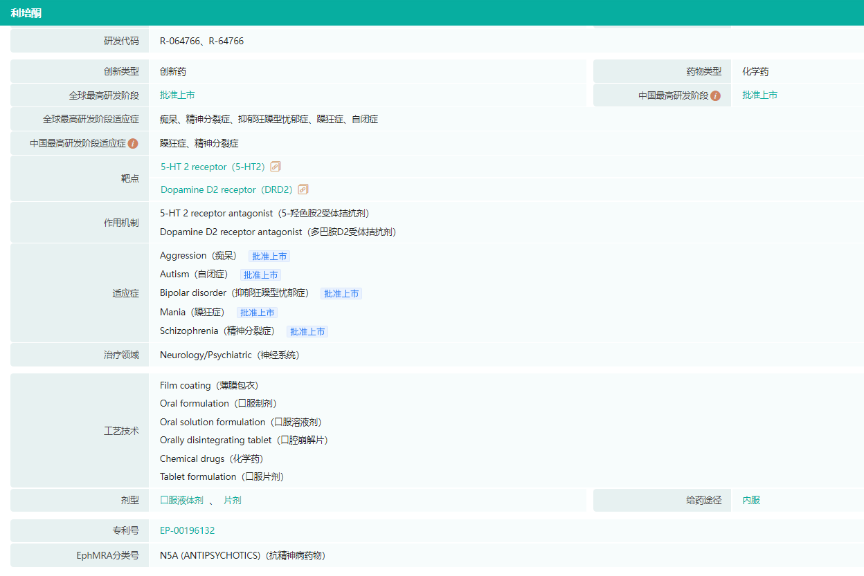864x576 pixels.
Task: Click the 利培酮 title in header bar
Action: tap(26, 13)
